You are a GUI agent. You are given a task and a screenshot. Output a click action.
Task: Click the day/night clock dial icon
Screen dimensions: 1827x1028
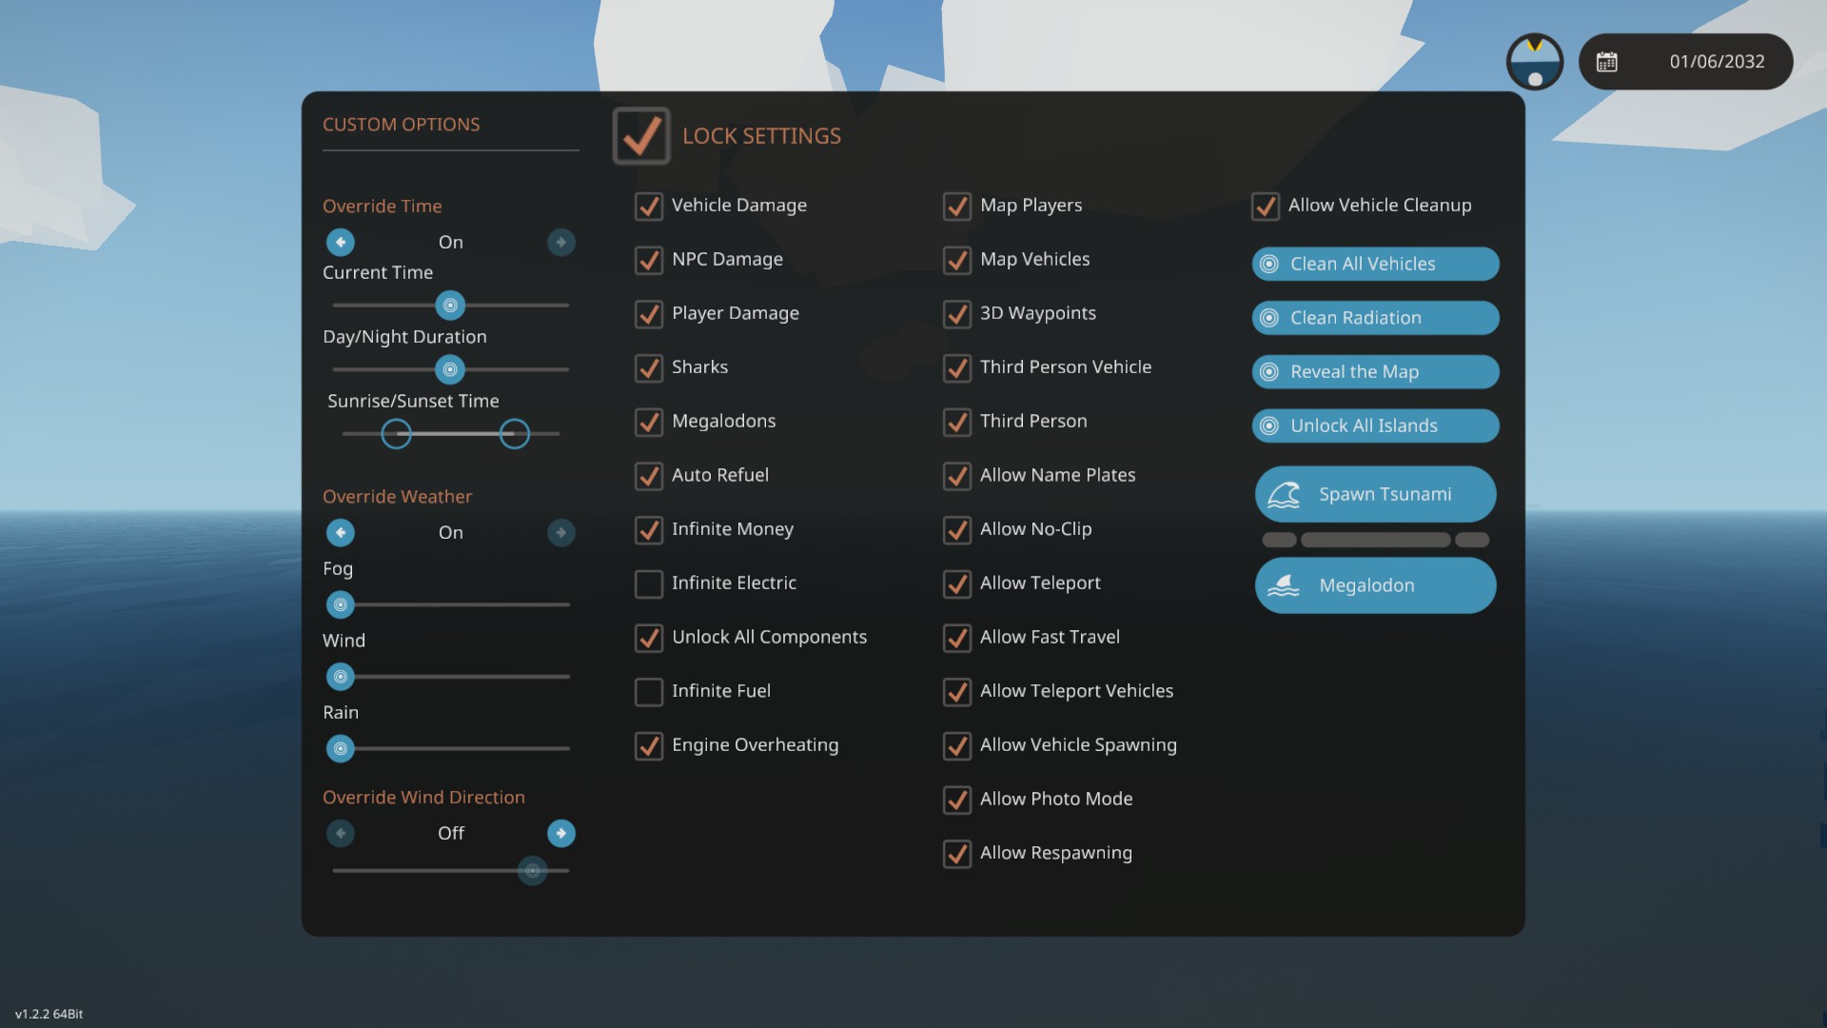[x=1534, y=62]
